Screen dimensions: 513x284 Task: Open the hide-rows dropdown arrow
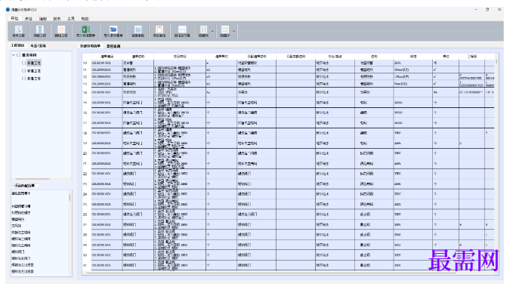click(x=233, y=32)
